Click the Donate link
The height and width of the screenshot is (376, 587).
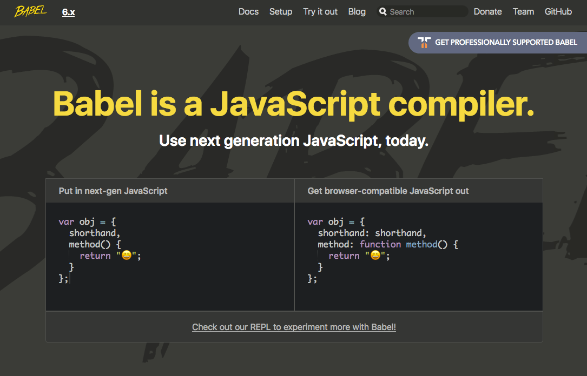point(487,11)
